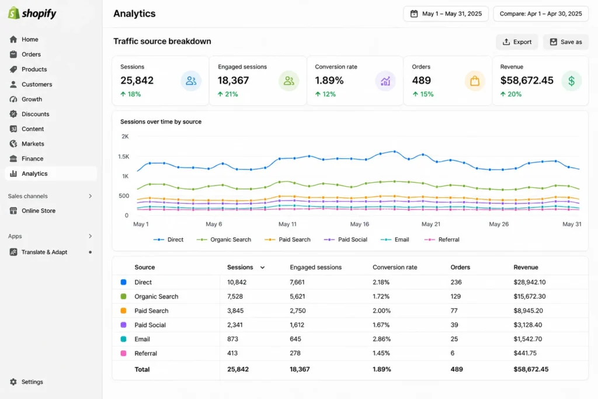Toggle Organic Search series in legend
The image size is (598, 399).
[x=224, y=240]
